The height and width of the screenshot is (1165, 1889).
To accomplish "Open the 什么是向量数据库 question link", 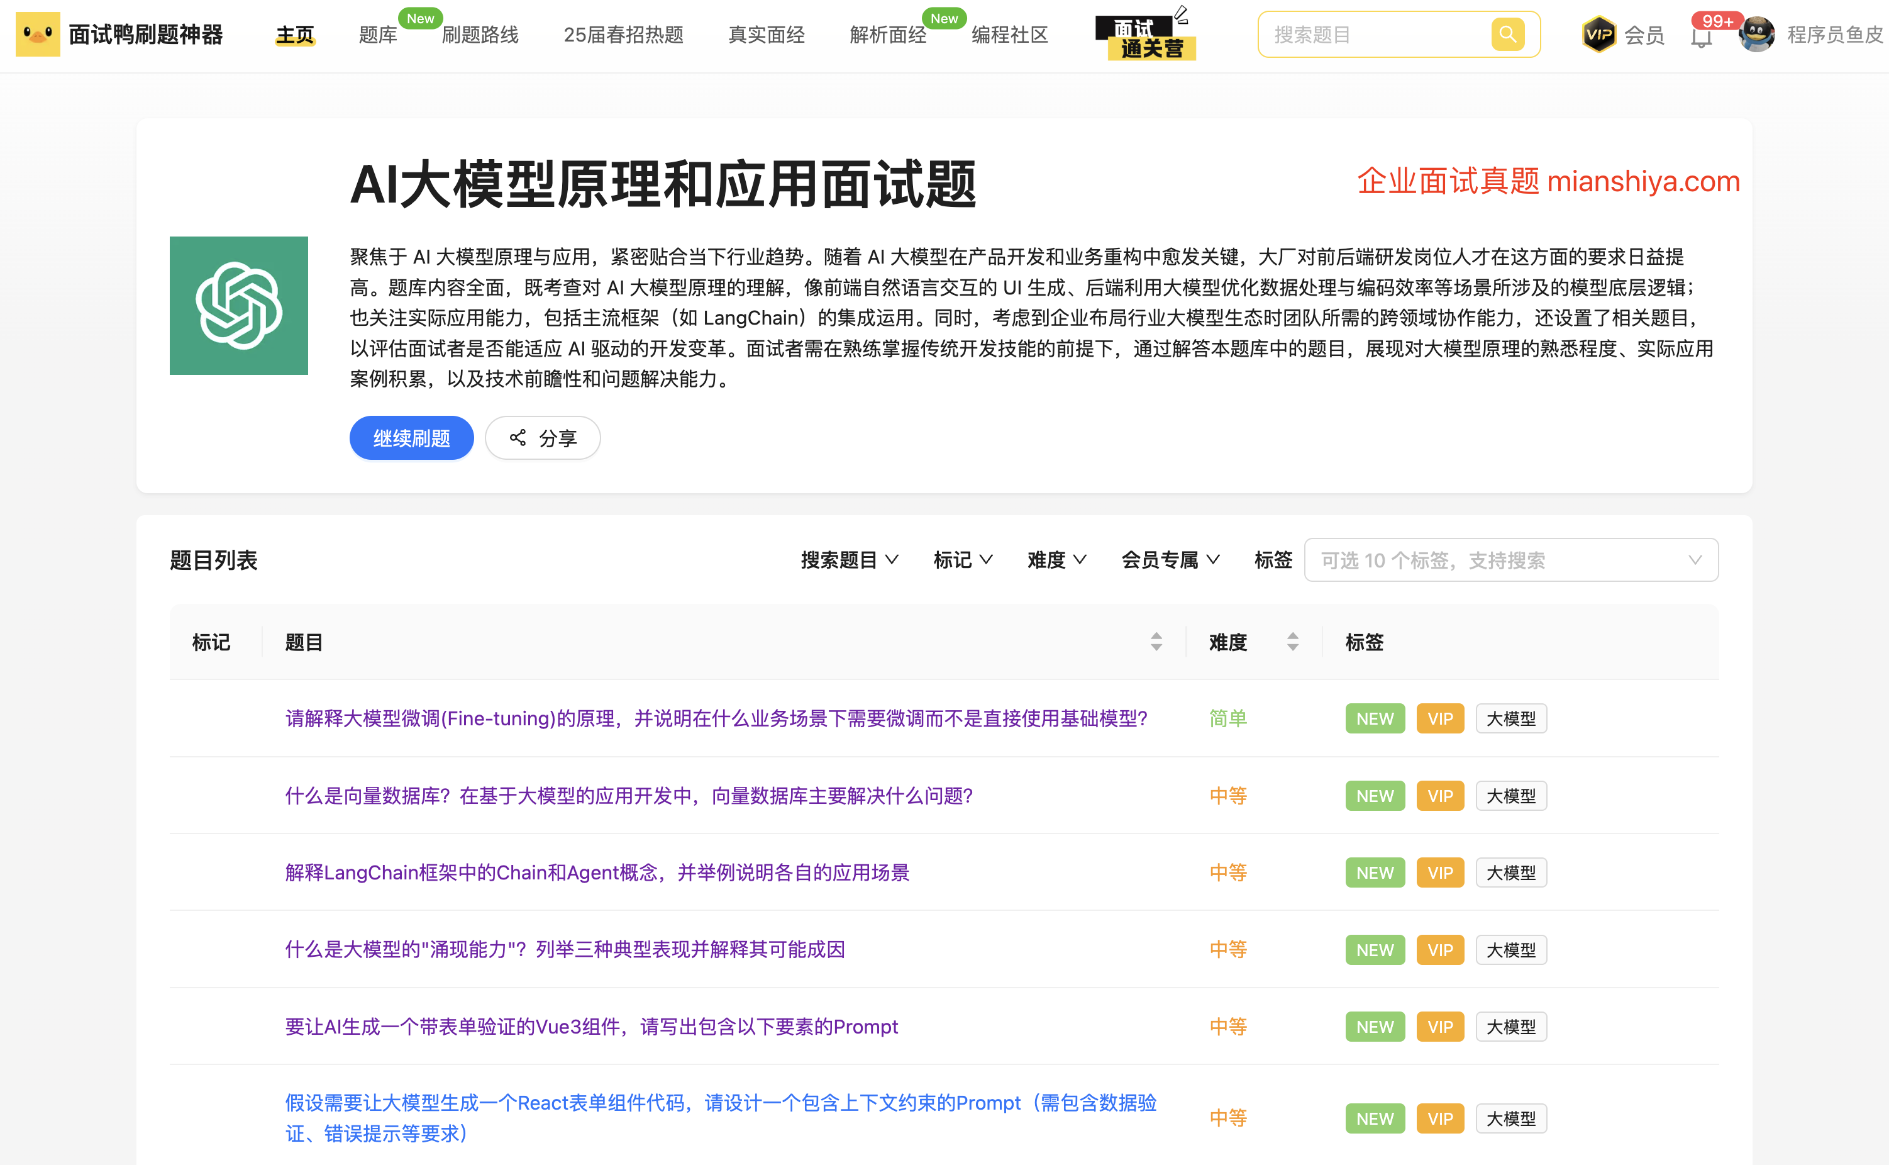I will 628,795.
